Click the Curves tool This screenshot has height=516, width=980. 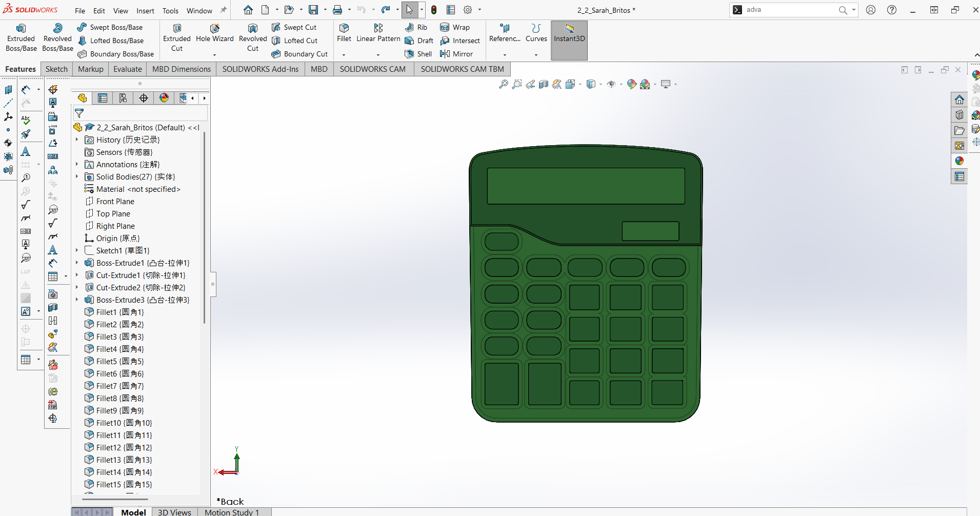(536, 33)
